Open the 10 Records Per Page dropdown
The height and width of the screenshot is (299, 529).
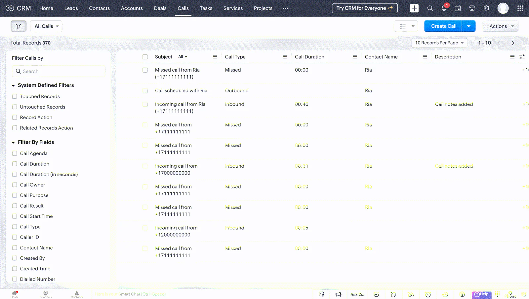439,43
